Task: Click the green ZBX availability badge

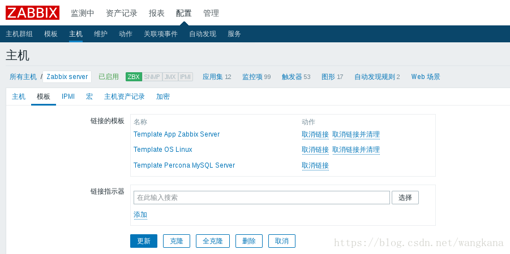Action: 134,77
